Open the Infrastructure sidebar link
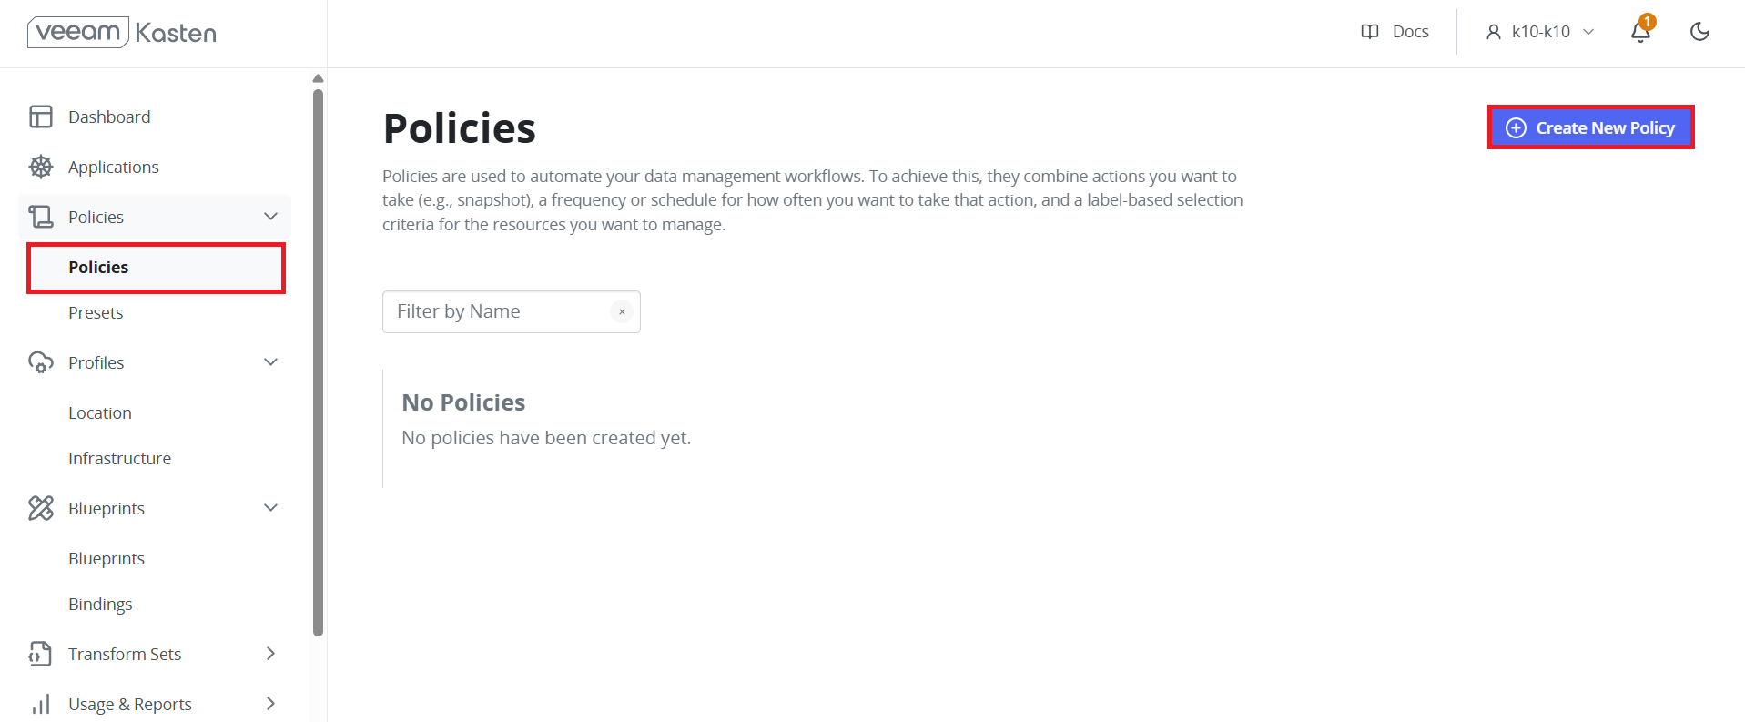The image size is (1745, 722). (x=119, y=458)
